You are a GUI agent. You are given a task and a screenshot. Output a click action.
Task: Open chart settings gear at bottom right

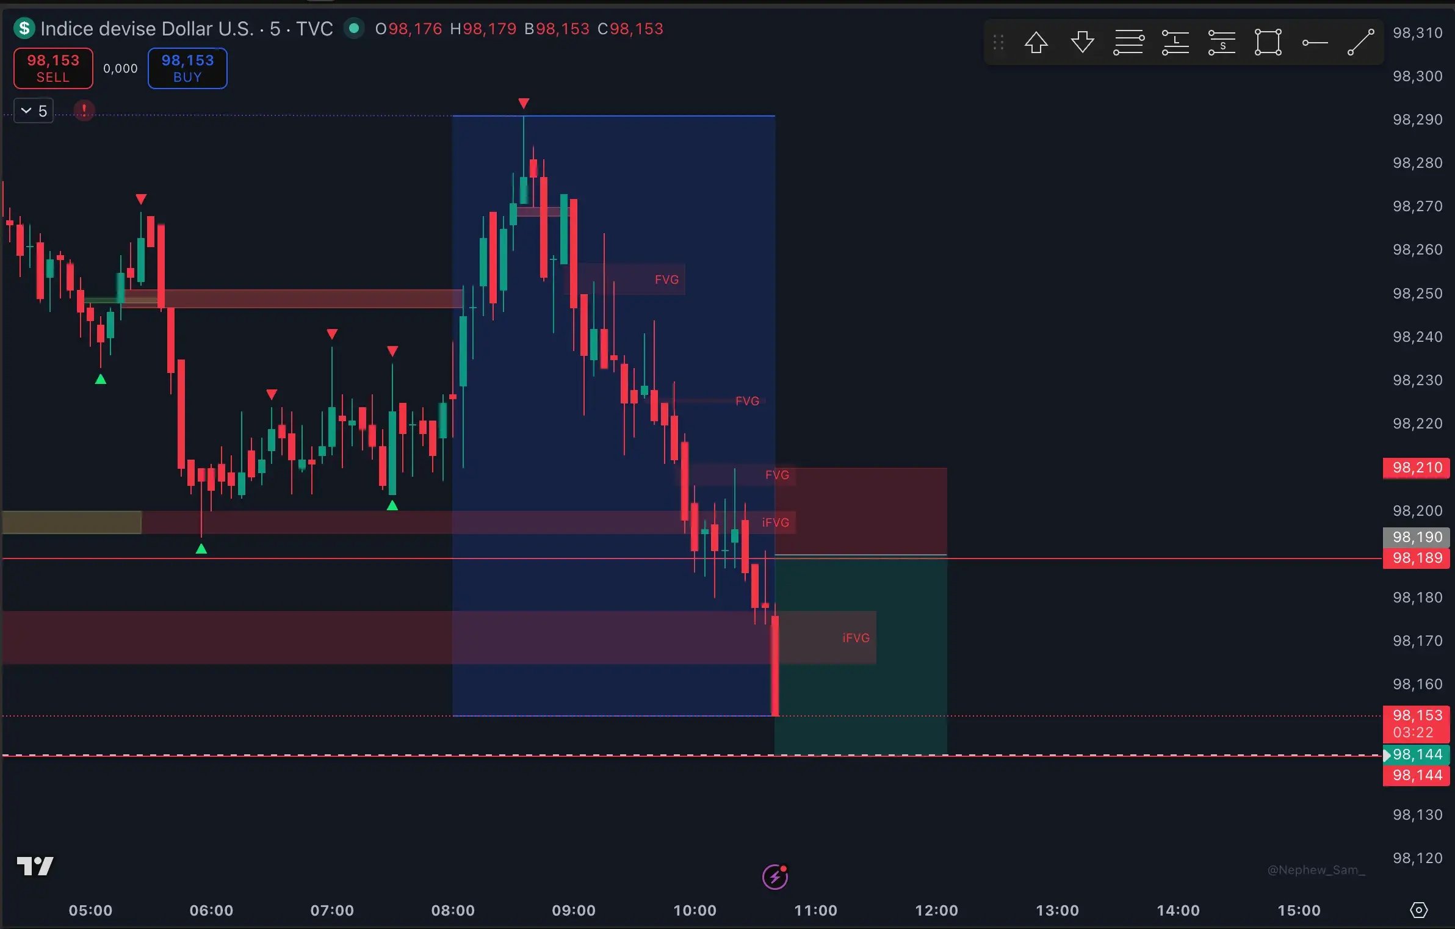pos(1418,910)
